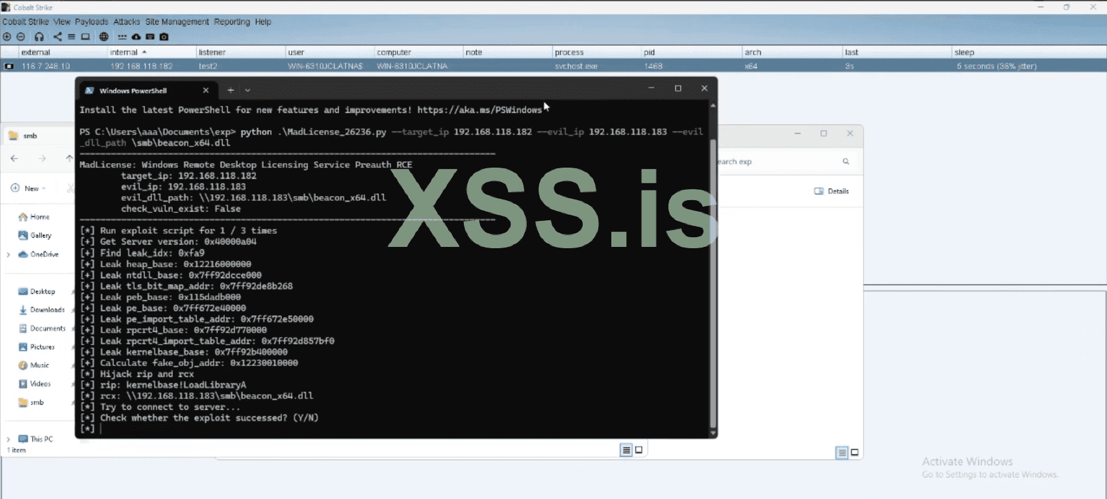This screenshot has width=1107, height=499.
Task: Sort sessions by the sleep column header
Action: [1029, 52]
